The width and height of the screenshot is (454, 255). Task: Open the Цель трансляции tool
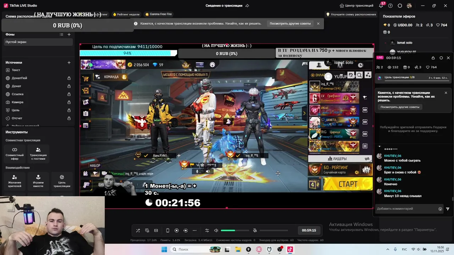(62, 181)
